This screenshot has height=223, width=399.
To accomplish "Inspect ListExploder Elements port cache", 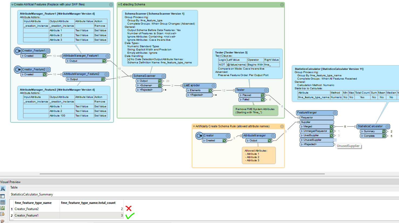I will [x=210, y=90].
